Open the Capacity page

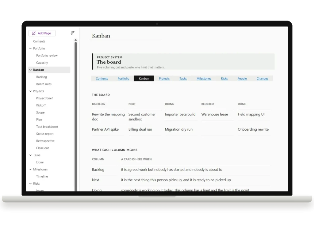42,63
